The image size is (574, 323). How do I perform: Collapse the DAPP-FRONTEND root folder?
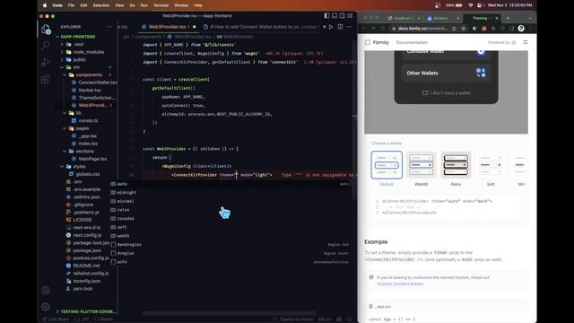click(75, 37)
